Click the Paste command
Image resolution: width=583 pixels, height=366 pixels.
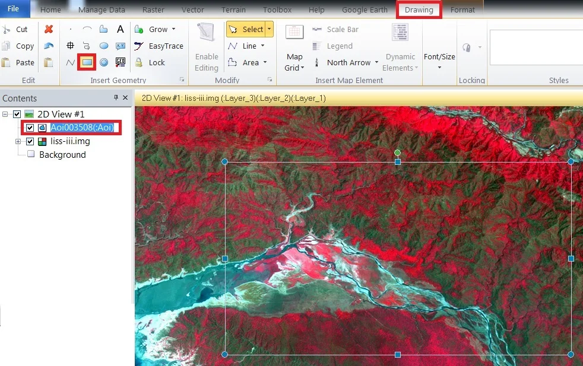coord(20,62)
